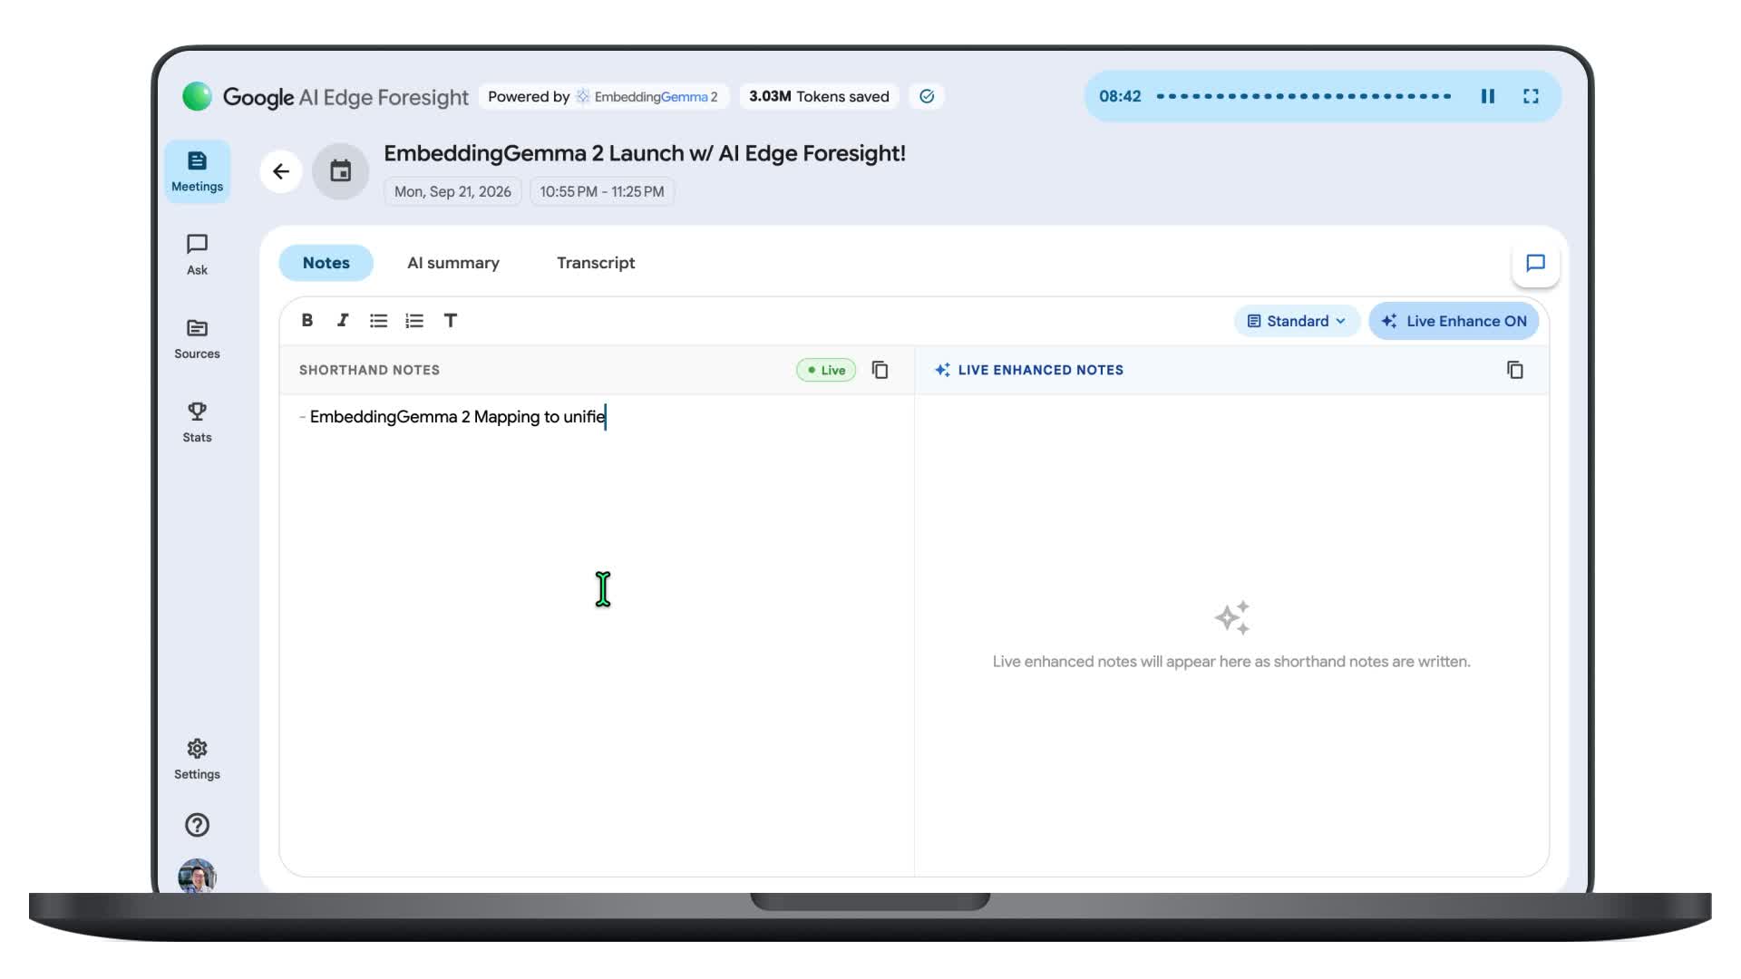Go back with the arrow button
This screenshot has height=979, width=1741.
[x=281, y=171]
